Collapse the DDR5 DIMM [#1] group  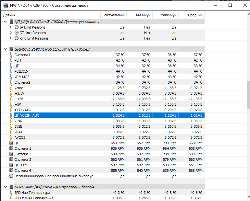(x=6, y=187)
